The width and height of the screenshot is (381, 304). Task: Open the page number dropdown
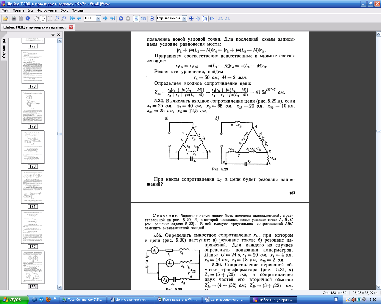click(98, 18)
